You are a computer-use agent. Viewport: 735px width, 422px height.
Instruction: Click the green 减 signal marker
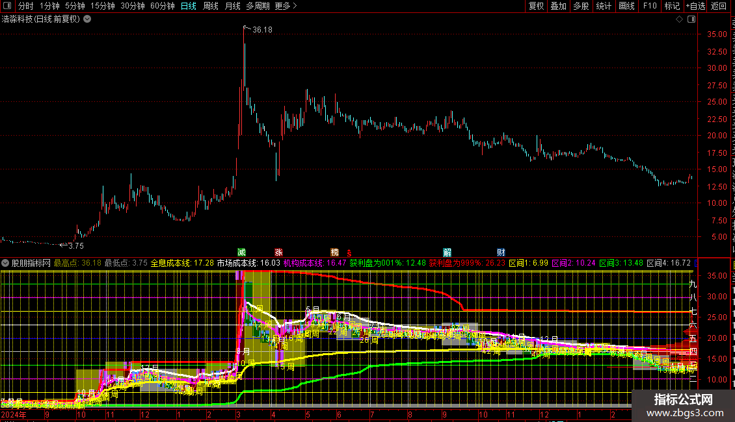[242, 252]
